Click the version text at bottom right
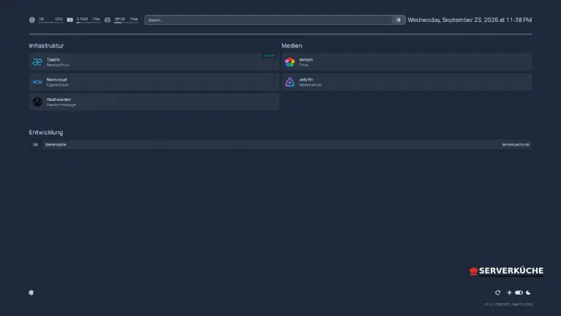Viewport: 561px width, 316px height. [508, 304]
